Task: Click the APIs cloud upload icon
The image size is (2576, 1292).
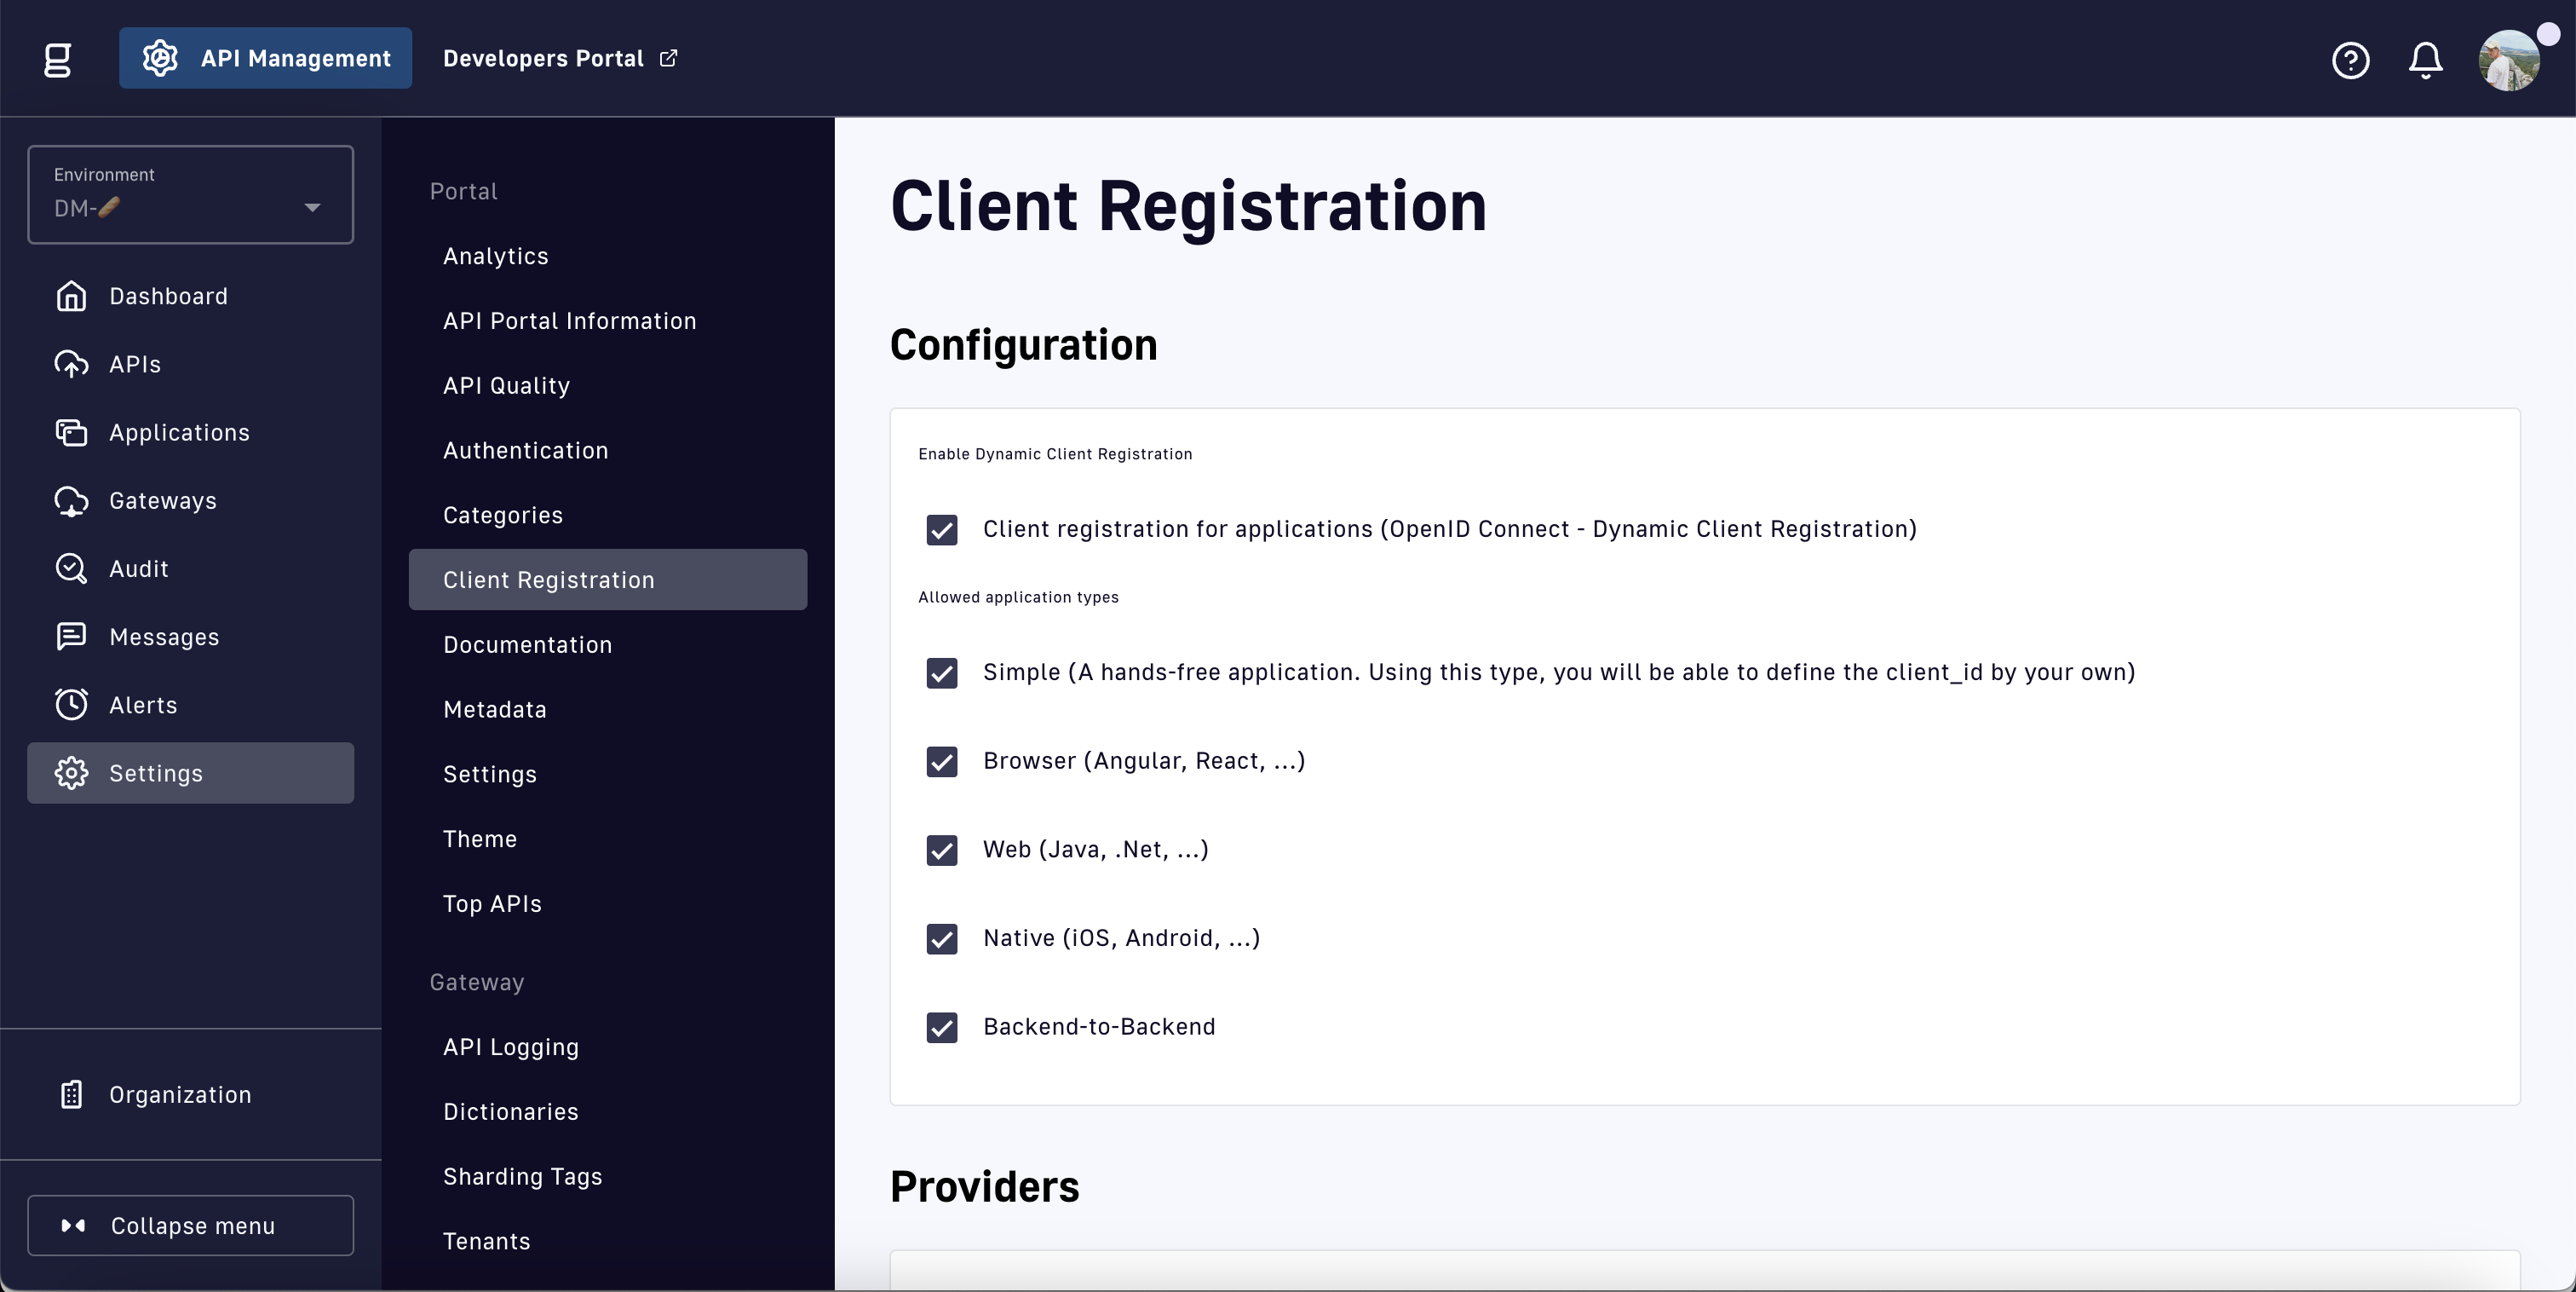Action: (x=71, y=364)
